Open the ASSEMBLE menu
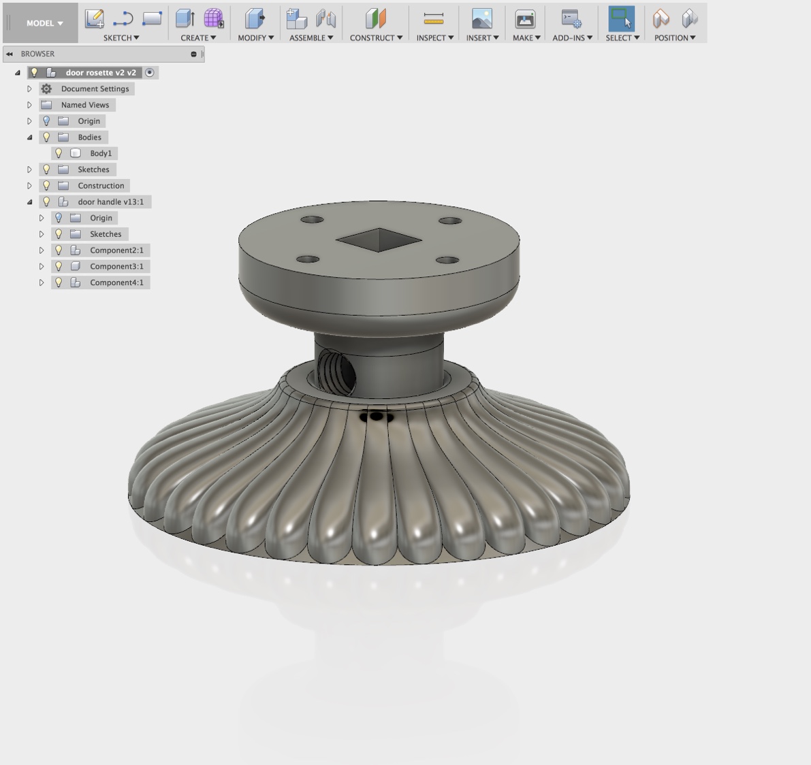Viewport: 811px width, 765px height. click(311, 37)
